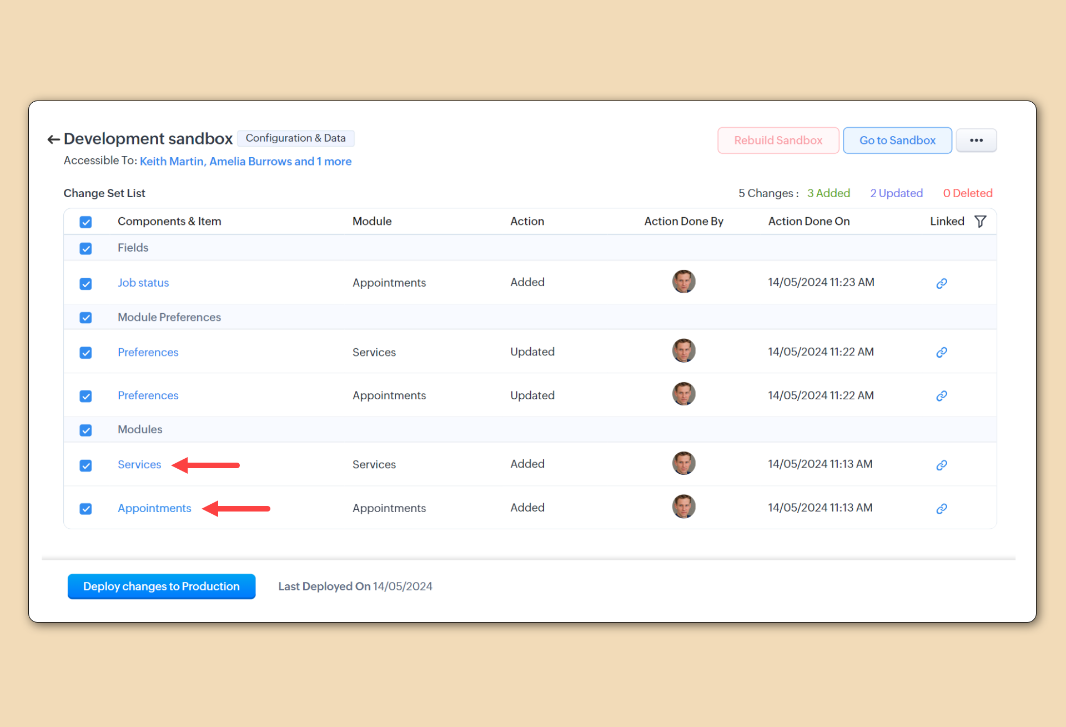
Task: Toggle the select-all checkbox in header
Action: (x=86, y=222)
